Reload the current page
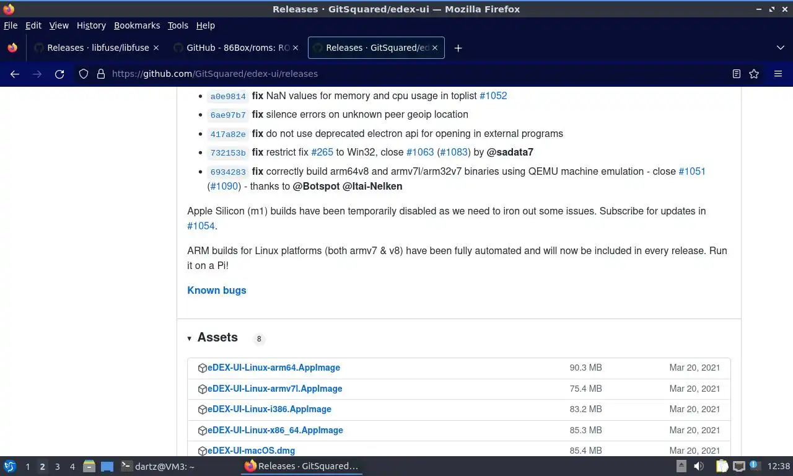This screenshot has width=793, height=476. 59,74
